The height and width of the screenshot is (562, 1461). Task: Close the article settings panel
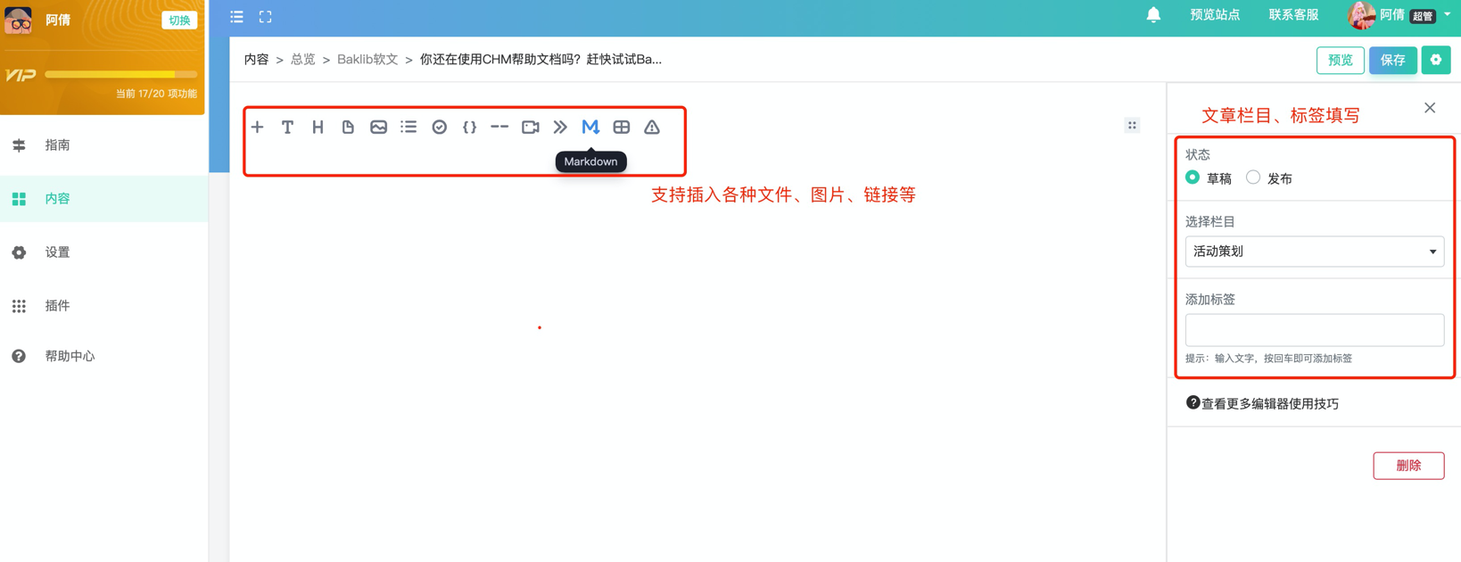[1430, 108]
